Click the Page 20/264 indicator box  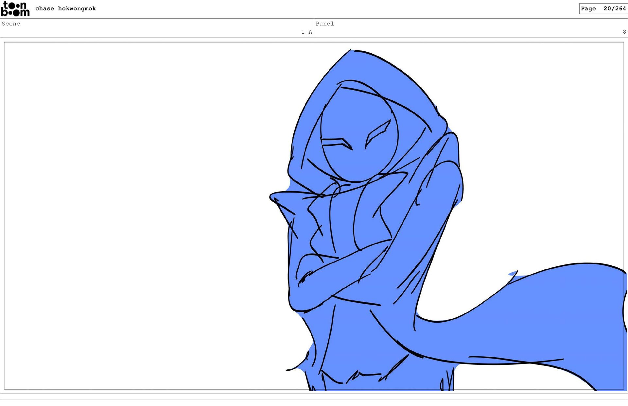pos(603,8)
